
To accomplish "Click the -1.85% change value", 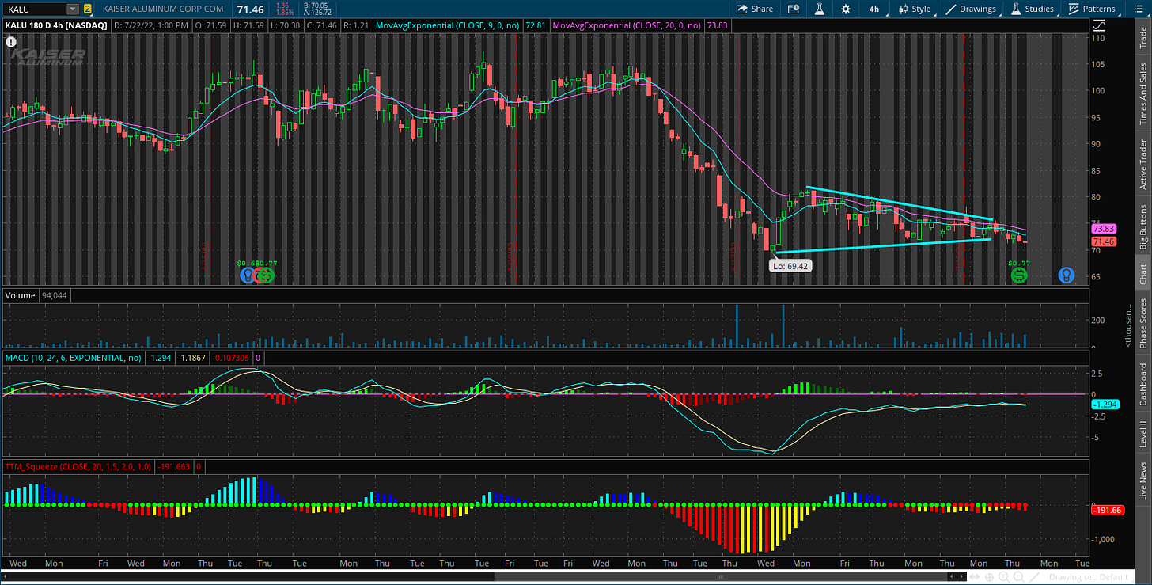I will coord(282,13).
